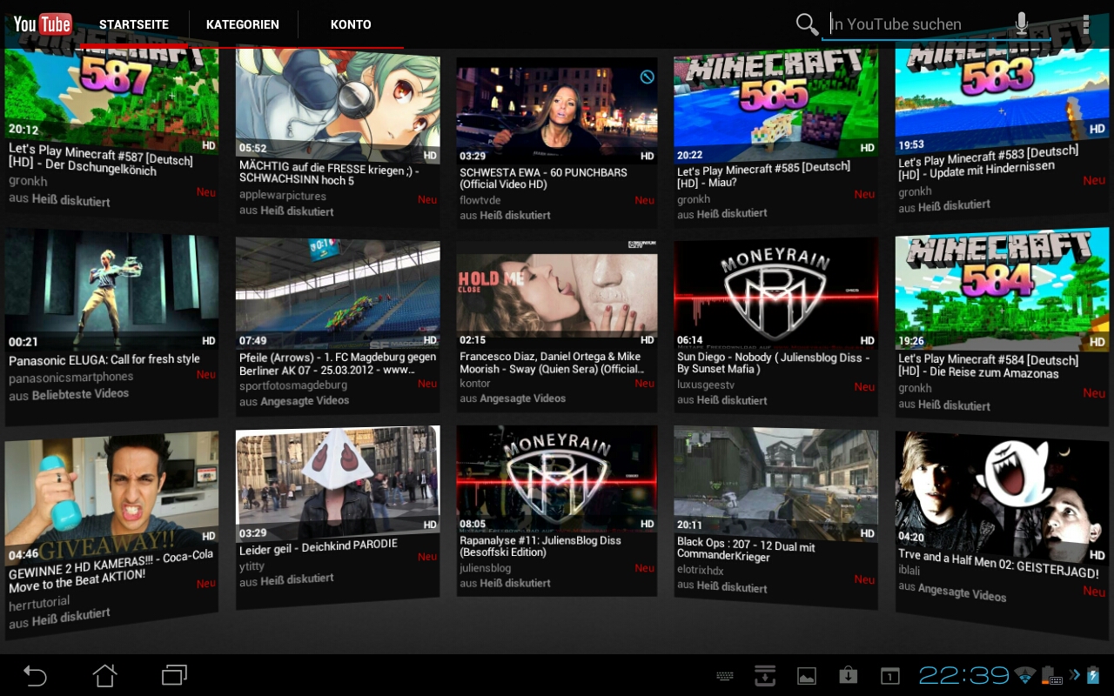Tap title 'Let's Play Minecraft #585 Miau?'
This screenshot has height=696, width=1114.
(x=764, y=175)
